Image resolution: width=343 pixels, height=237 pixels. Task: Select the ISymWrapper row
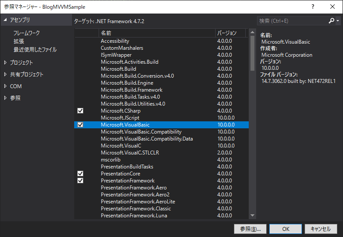(161, 55)
